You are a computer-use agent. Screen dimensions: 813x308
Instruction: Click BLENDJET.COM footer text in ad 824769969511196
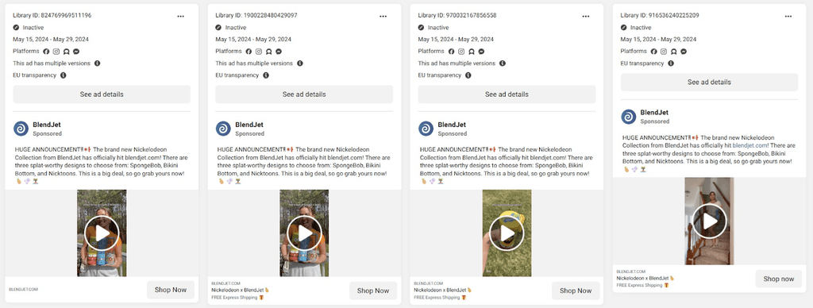(23, 289)
